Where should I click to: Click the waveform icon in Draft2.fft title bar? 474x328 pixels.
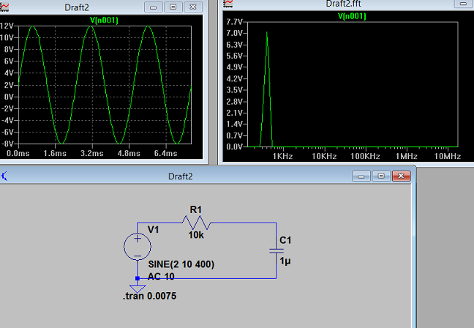coord(228,4)
